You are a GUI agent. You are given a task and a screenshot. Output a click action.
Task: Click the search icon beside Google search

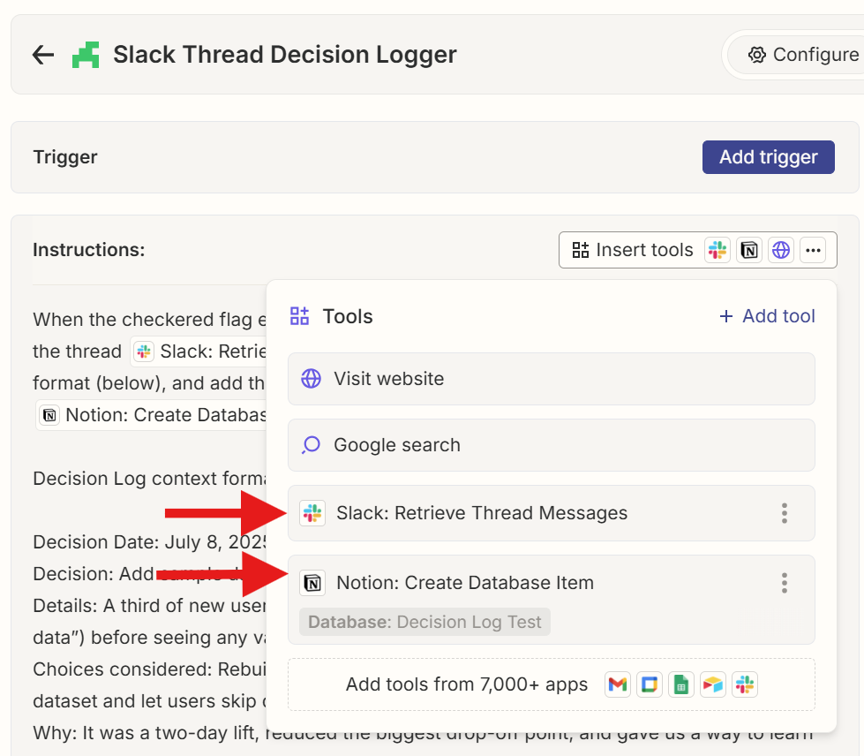(311, 445)
